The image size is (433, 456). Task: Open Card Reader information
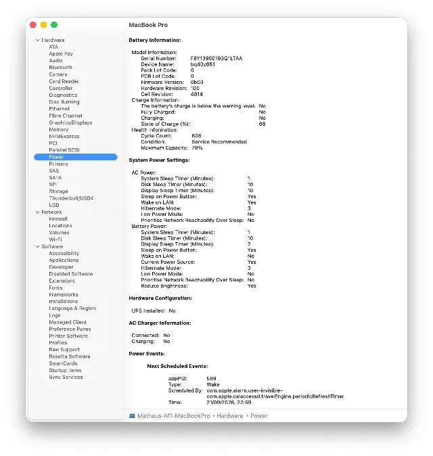(x=64, y=81)
